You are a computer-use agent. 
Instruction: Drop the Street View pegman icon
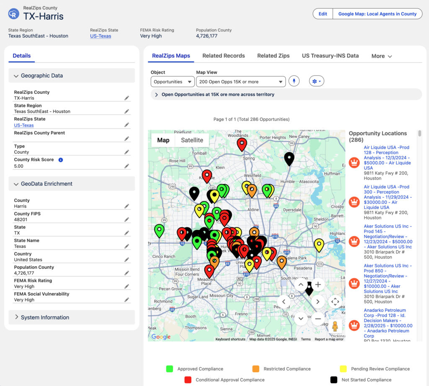click(x=335, y=327)
